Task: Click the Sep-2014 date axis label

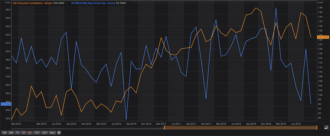Action: pos(17,124)
